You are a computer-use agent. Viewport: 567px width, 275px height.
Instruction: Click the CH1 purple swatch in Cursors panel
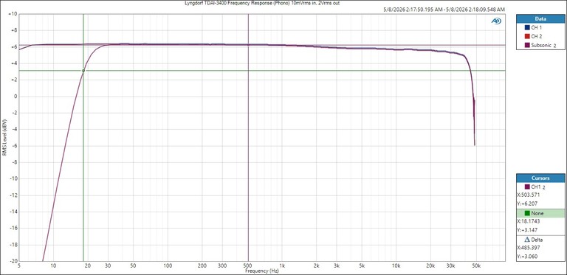(x=526, y=187)
